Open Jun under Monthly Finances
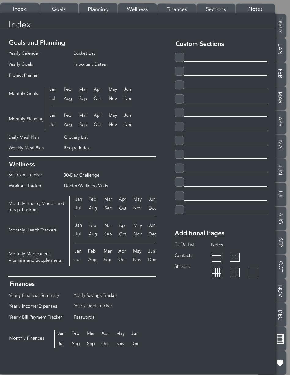Image resolution: width=290 pixels, height=375 pixels. (135, 333)
